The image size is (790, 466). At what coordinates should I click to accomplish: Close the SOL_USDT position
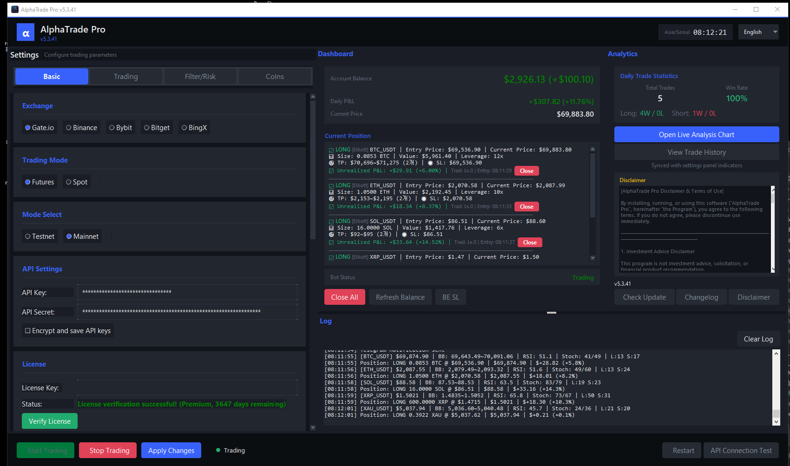530,243
